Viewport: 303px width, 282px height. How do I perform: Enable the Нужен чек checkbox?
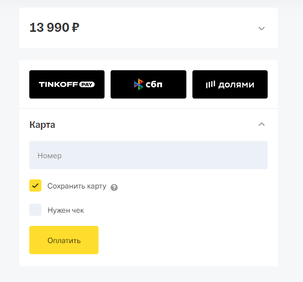click(35, 210)
